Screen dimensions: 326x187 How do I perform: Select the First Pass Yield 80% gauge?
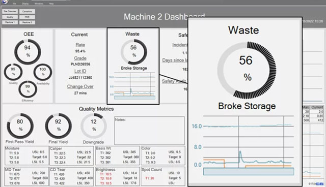tap(20, 126)
